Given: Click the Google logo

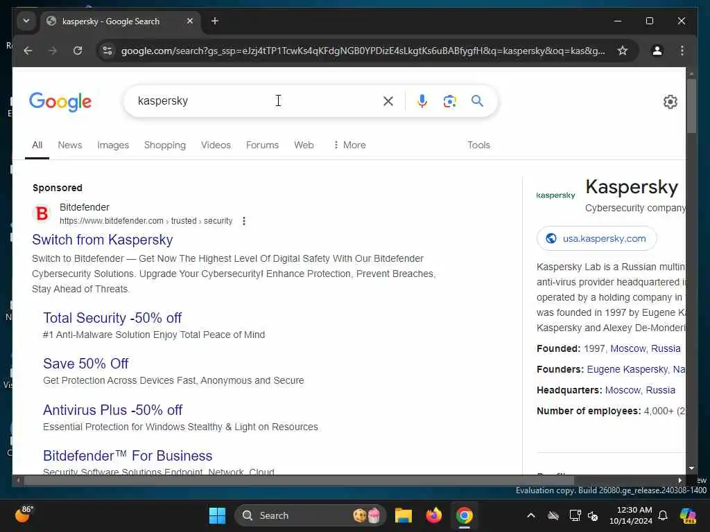Looking at the screenshot, I should point(60,101).
